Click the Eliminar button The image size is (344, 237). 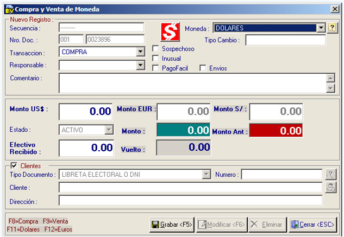[x=268, y=225]
